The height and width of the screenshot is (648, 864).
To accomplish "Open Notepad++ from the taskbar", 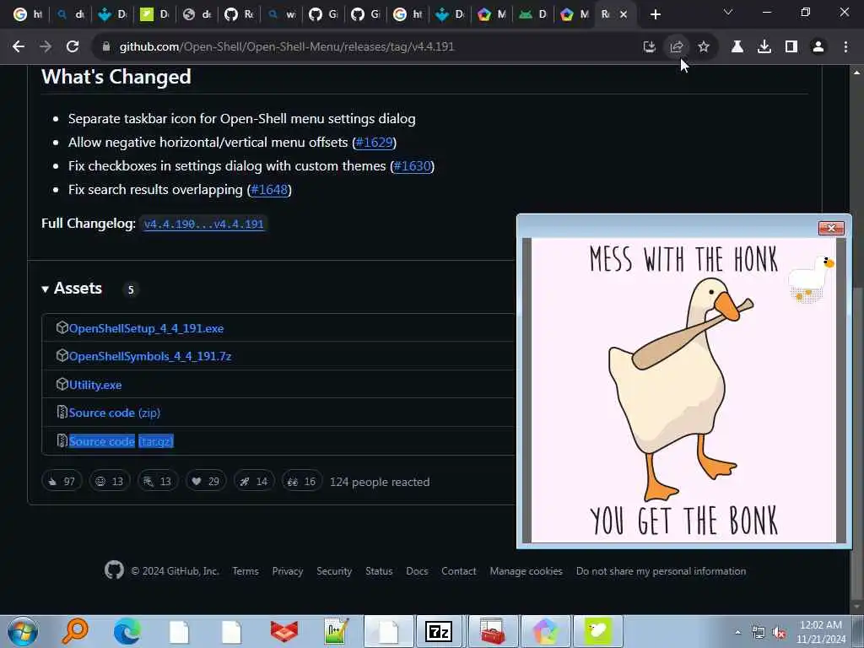I will tap(336, 631).
